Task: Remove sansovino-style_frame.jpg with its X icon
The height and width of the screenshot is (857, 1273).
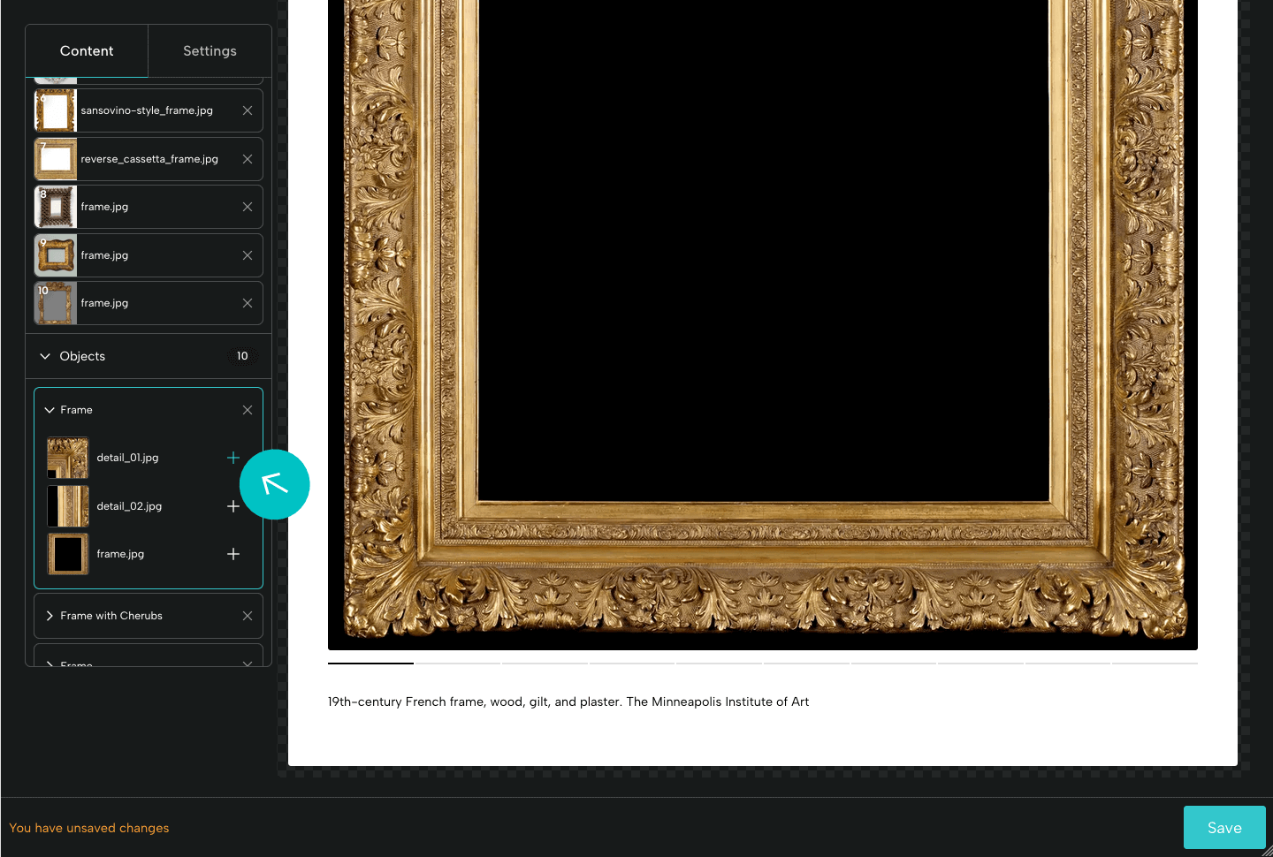Action: [248, 110]
